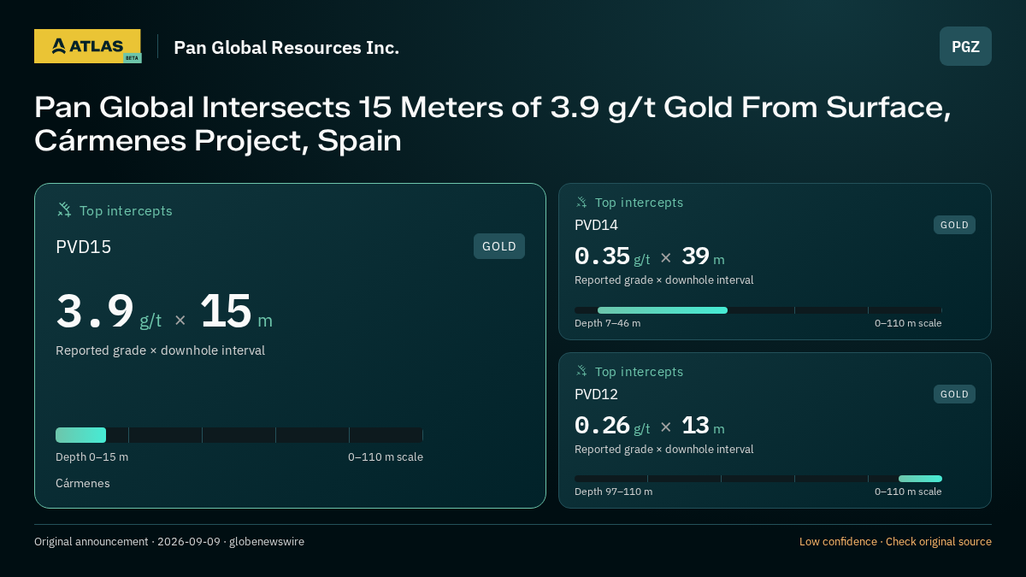Click the PVD14 depth interval bar
Image resolution: width=1026 pixels, height=577 pixels.
tap(758, 310)
